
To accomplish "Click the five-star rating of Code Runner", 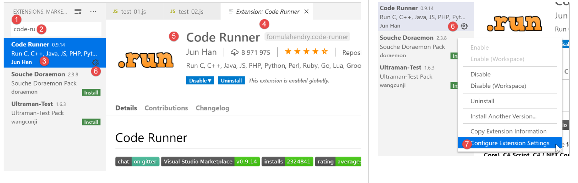I will [x=306, y=52].
